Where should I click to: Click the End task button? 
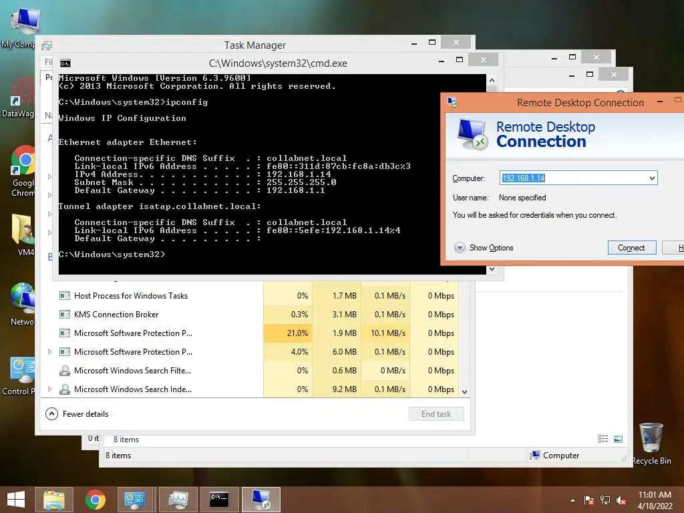click(436, 414)
